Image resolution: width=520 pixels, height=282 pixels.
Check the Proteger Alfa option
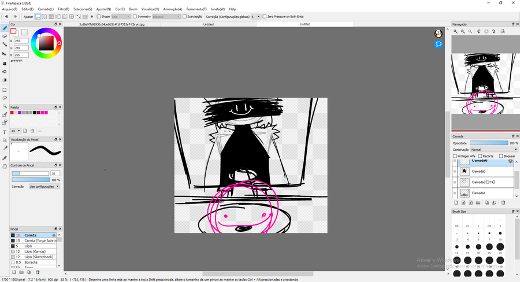455,156
